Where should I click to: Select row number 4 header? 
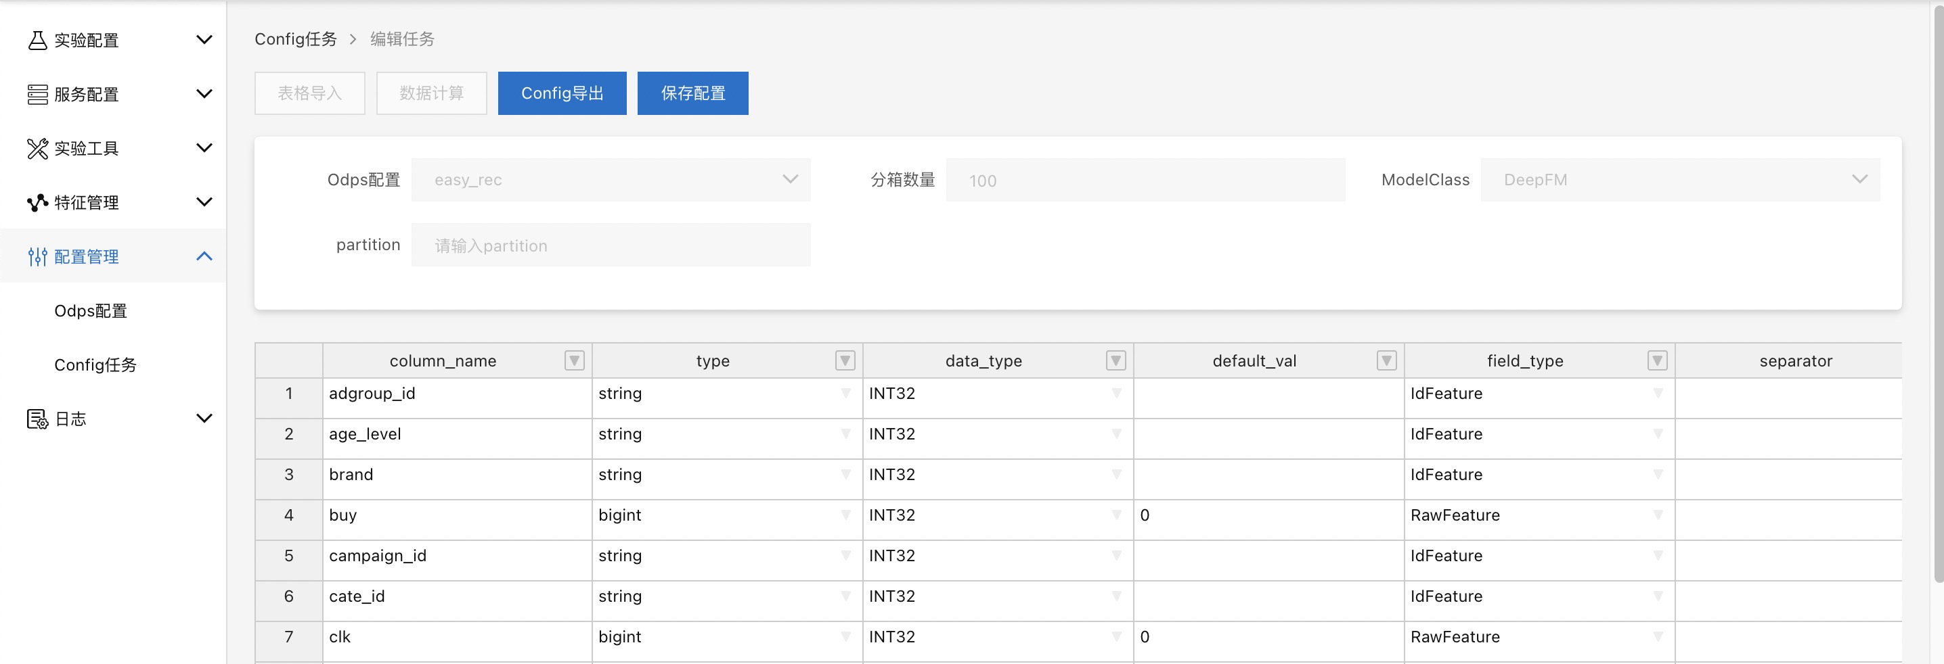[x=289, y=520]
